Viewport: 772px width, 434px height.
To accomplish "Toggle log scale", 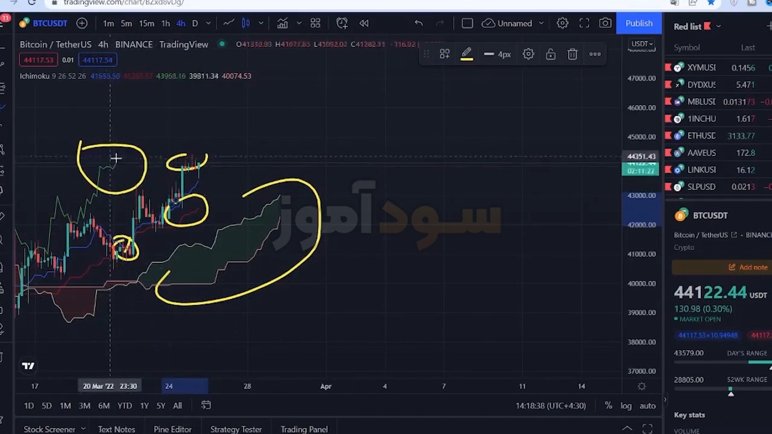I will point(626,406).
